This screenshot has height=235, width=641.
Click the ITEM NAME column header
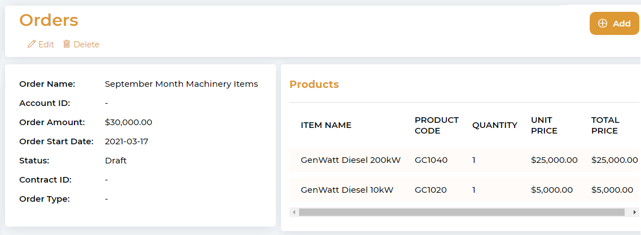[x=326, y=125]
